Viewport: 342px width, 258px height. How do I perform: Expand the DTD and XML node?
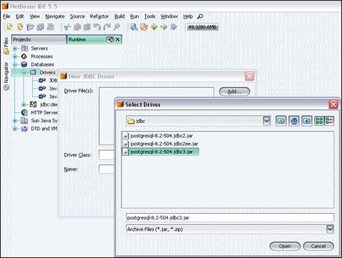[15, 129]
